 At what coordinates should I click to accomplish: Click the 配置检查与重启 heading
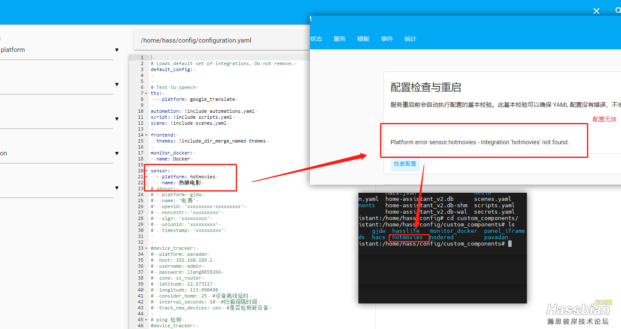point(426,87)
